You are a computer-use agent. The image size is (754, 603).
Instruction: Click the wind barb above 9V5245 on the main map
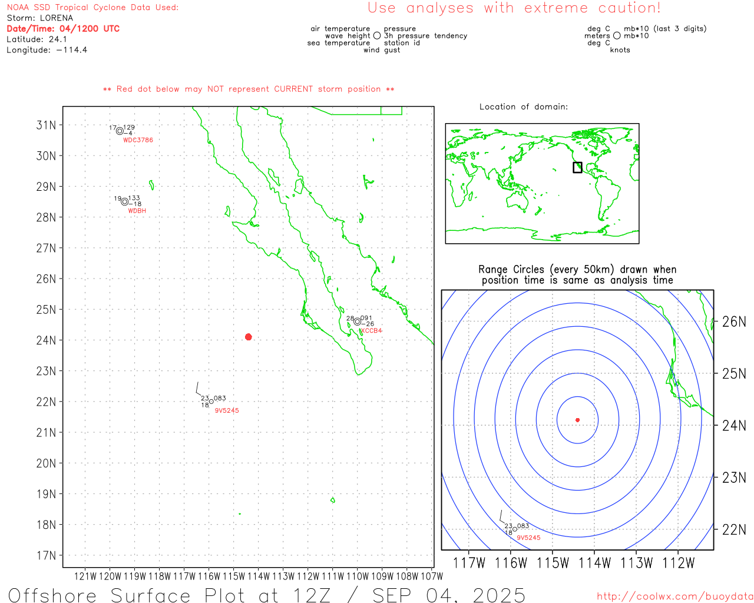coord(199,389)
